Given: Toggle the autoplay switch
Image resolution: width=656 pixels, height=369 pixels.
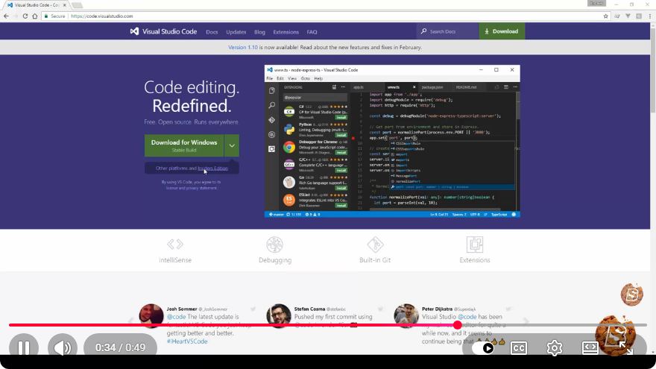Looking at the screenshot, I should [483, 348].
